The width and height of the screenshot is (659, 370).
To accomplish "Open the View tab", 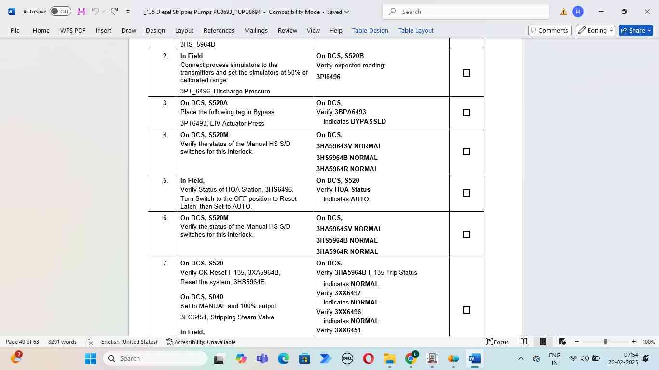I will pyautogui.click(x=313, y=30).
